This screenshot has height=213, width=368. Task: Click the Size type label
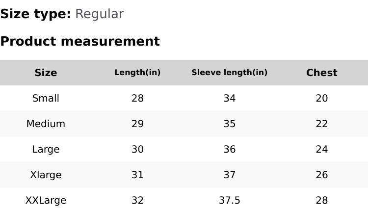pyautogui.click(x=35, y=14)
